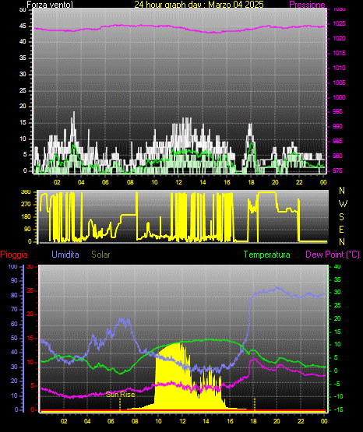The height and width of the screenshot is (432, 363).
Task: Click 20 on the red rain axis
Action: click(x=30, y=314)
